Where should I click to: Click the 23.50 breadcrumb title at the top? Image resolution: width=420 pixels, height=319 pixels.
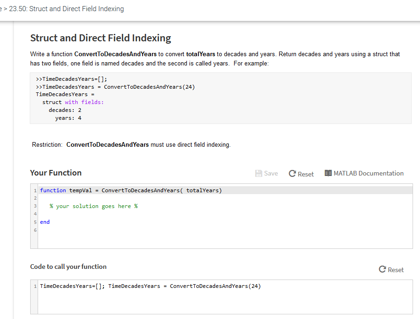pos(66,9)
